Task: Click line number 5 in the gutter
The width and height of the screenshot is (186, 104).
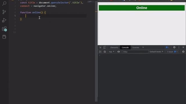Action: click(15, 16)
